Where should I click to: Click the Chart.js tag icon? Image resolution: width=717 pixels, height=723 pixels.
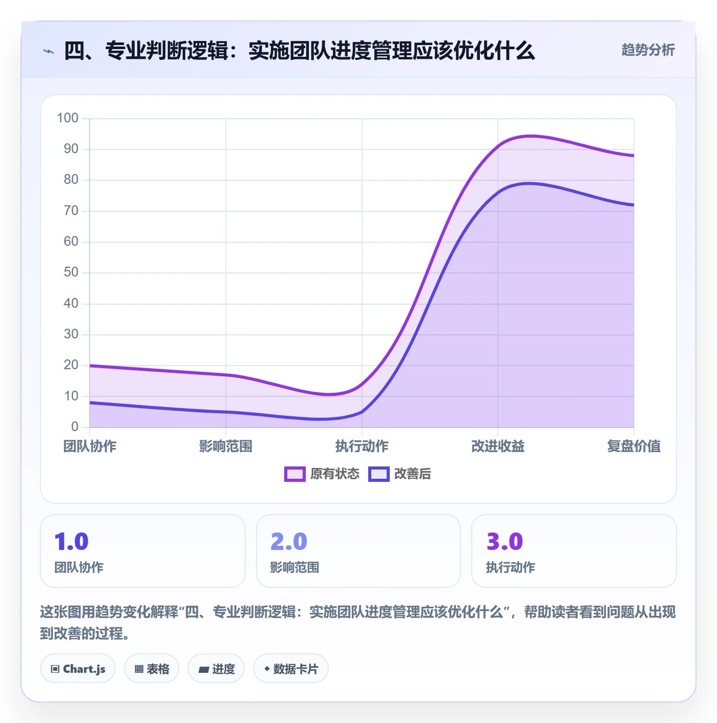point(55,669)
